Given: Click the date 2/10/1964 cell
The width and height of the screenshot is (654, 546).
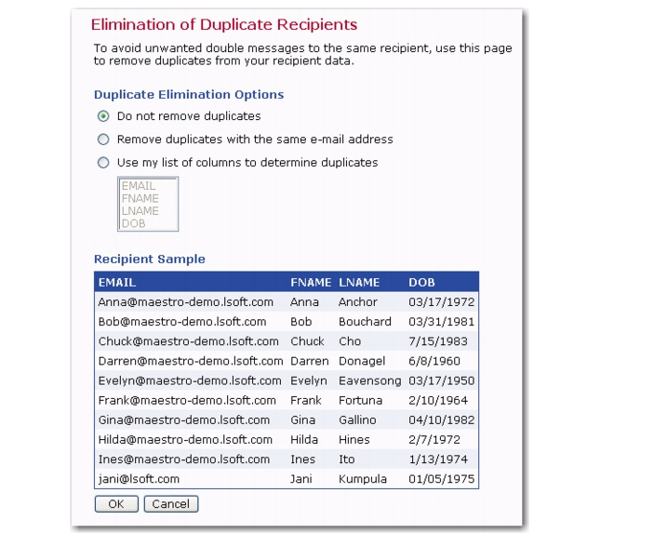Looking at the screenshot, I should pos(438,400).
